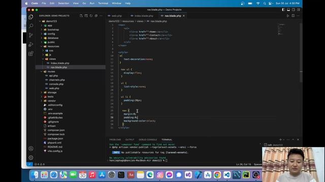
Task: Toggle primary side bar visibility
Action: (x=283, y=10)
